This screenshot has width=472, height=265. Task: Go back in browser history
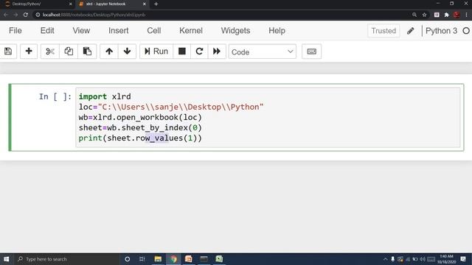pyautogui.click(x=6, y=15)
